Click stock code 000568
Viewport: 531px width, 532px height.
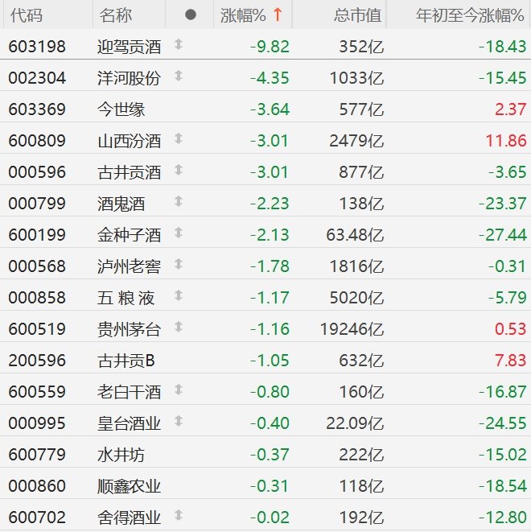click(x=37, y=266)
